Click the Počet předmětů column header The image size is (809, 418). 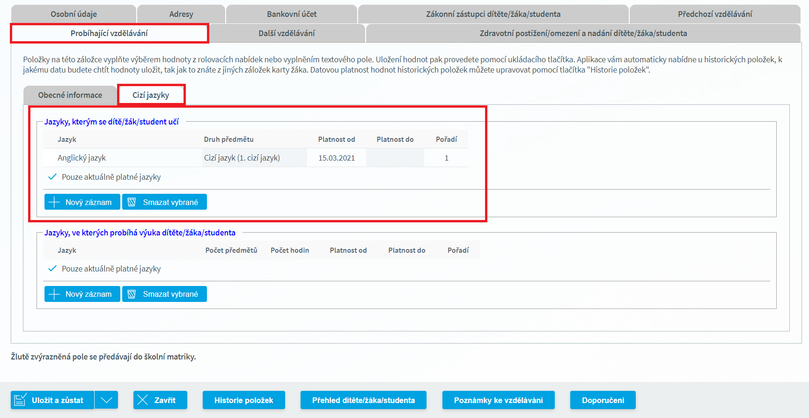click(231, 250)
